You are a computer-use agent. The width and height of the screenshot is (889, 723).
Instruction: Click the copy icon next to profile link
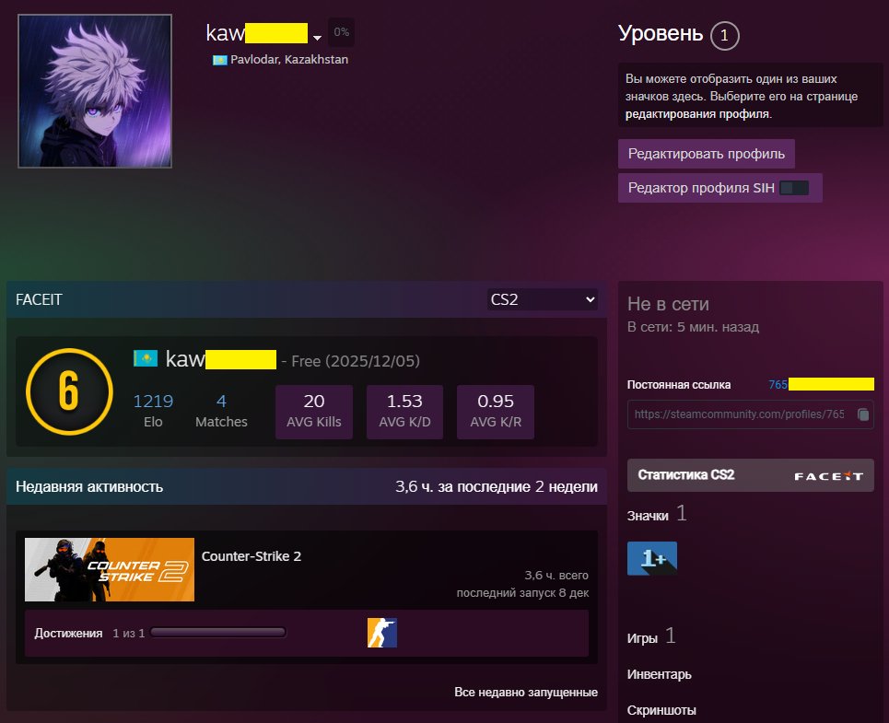coord(863,414)
